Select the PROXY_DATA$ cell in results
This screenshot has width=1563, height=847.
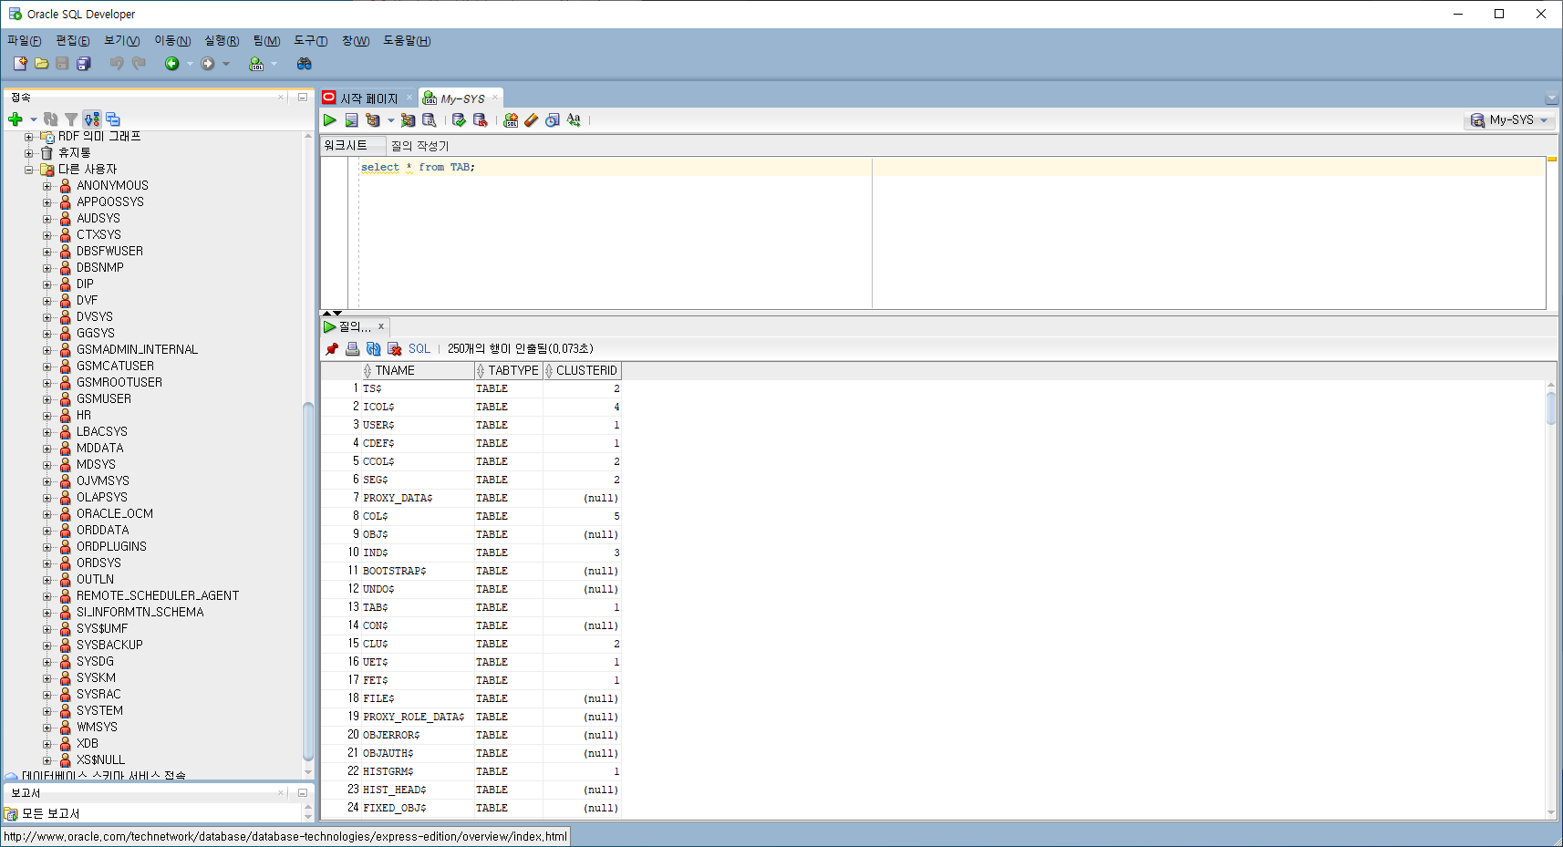(418, 499)
